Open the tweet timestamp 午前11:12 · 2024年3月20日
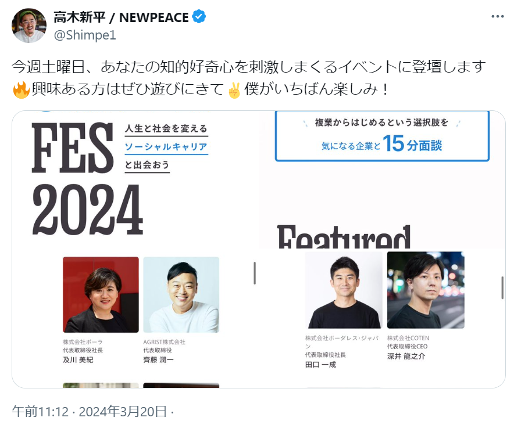 click(90, 411)
